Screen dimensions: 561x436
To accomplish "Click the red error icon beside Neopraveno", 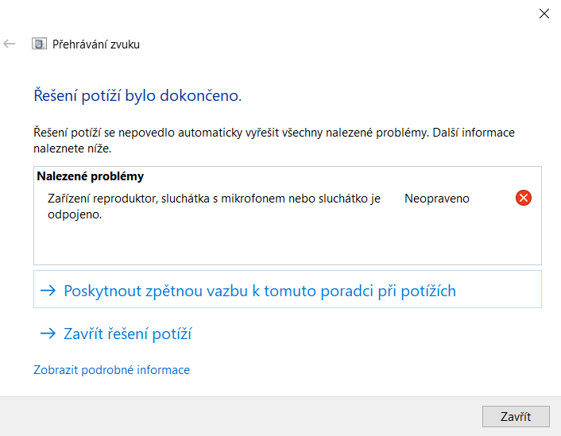I will coord(524,198).
